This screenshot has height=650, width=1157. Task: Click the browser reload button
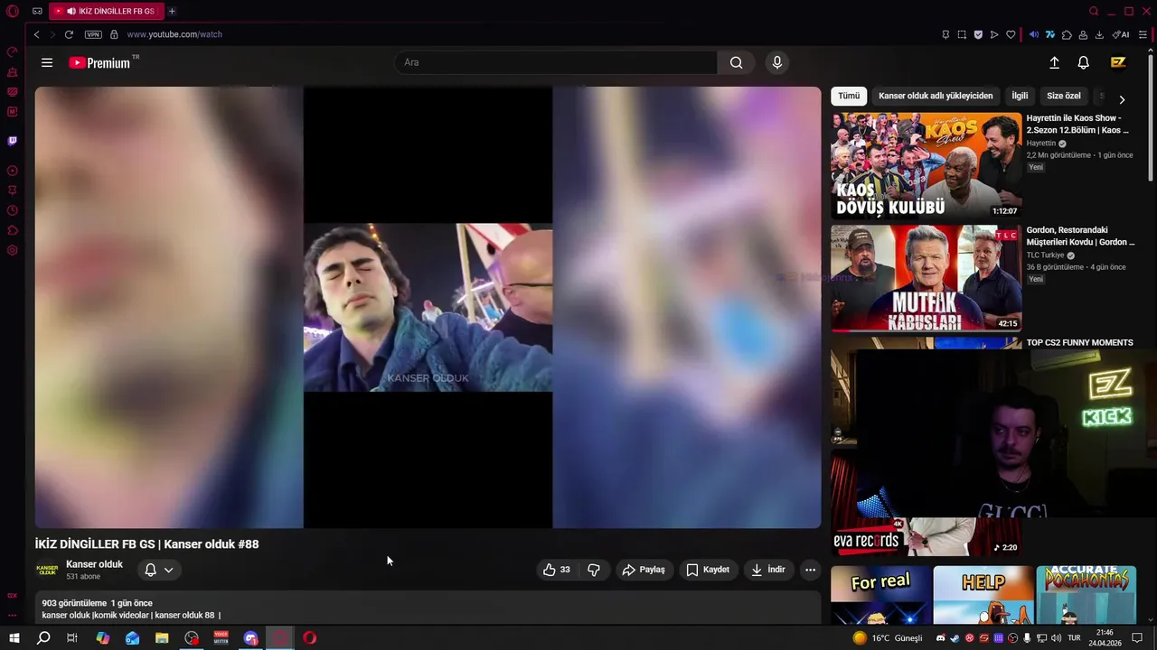[x=69, y=34]
